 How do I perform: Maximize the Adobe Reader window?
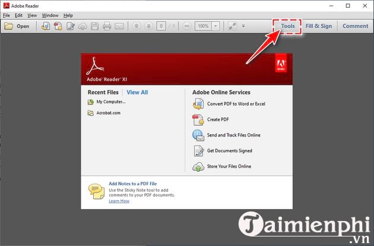click(348, 6)
